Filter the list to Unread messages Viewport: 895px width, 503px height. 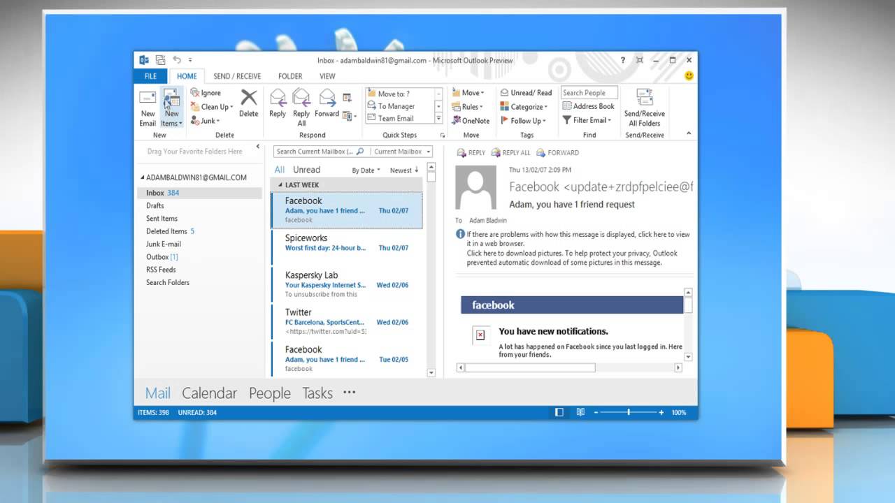[x=306, y=170]
